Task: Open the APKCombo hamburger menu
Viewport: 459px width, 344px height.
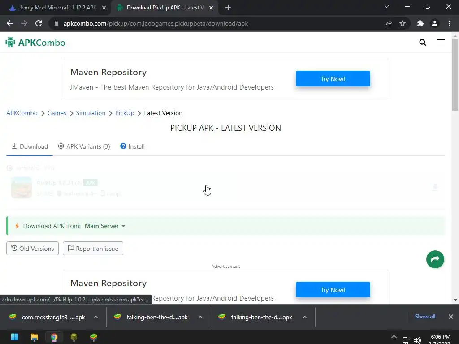Action: tap(441, 42)
